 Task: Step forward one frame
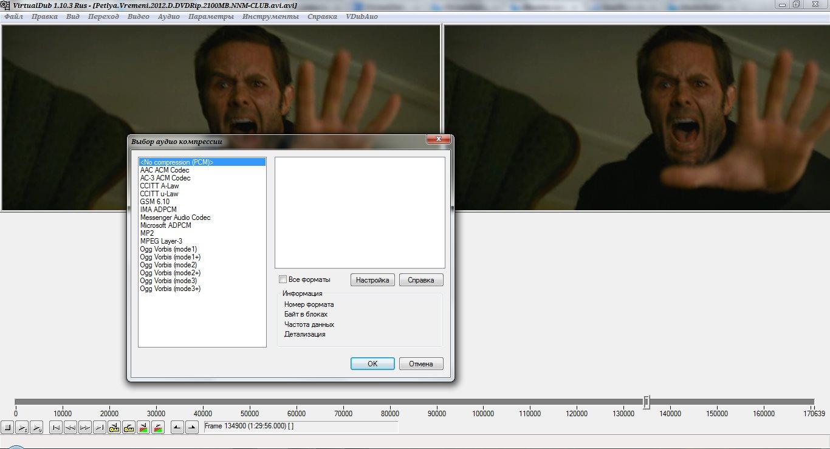[85, 427]
